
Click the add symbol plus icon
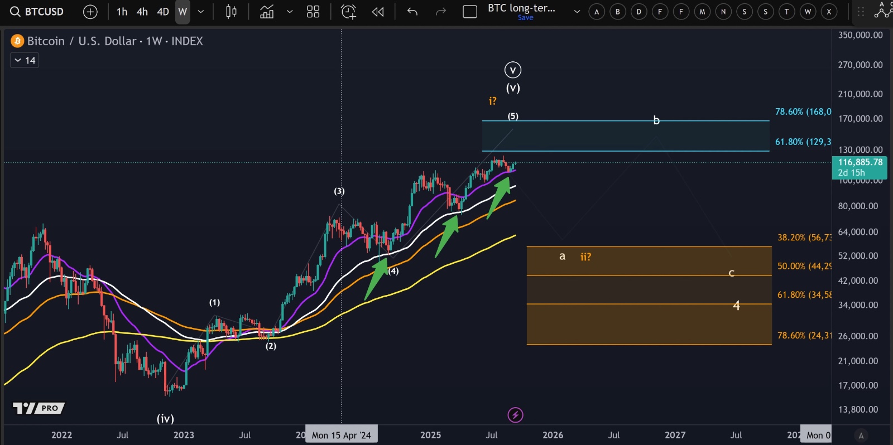point(90,12)
